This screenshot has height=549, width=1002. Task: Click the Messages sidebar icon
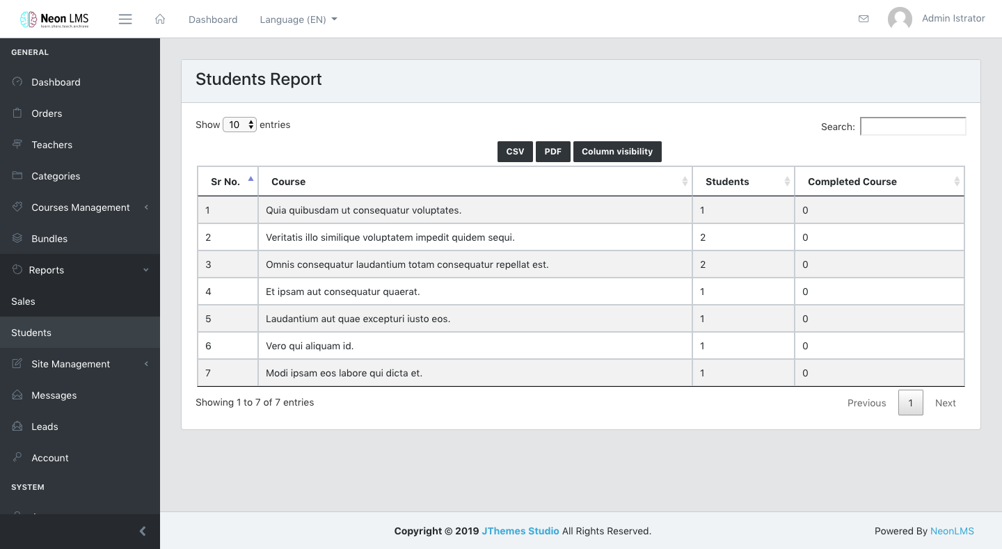(17, 395)
